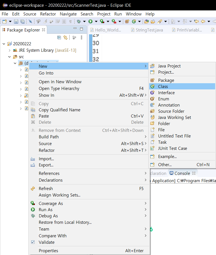
Task: Click Open Type Hierarchy menu item
Action: pyautogui.click(x=89, y=89)
